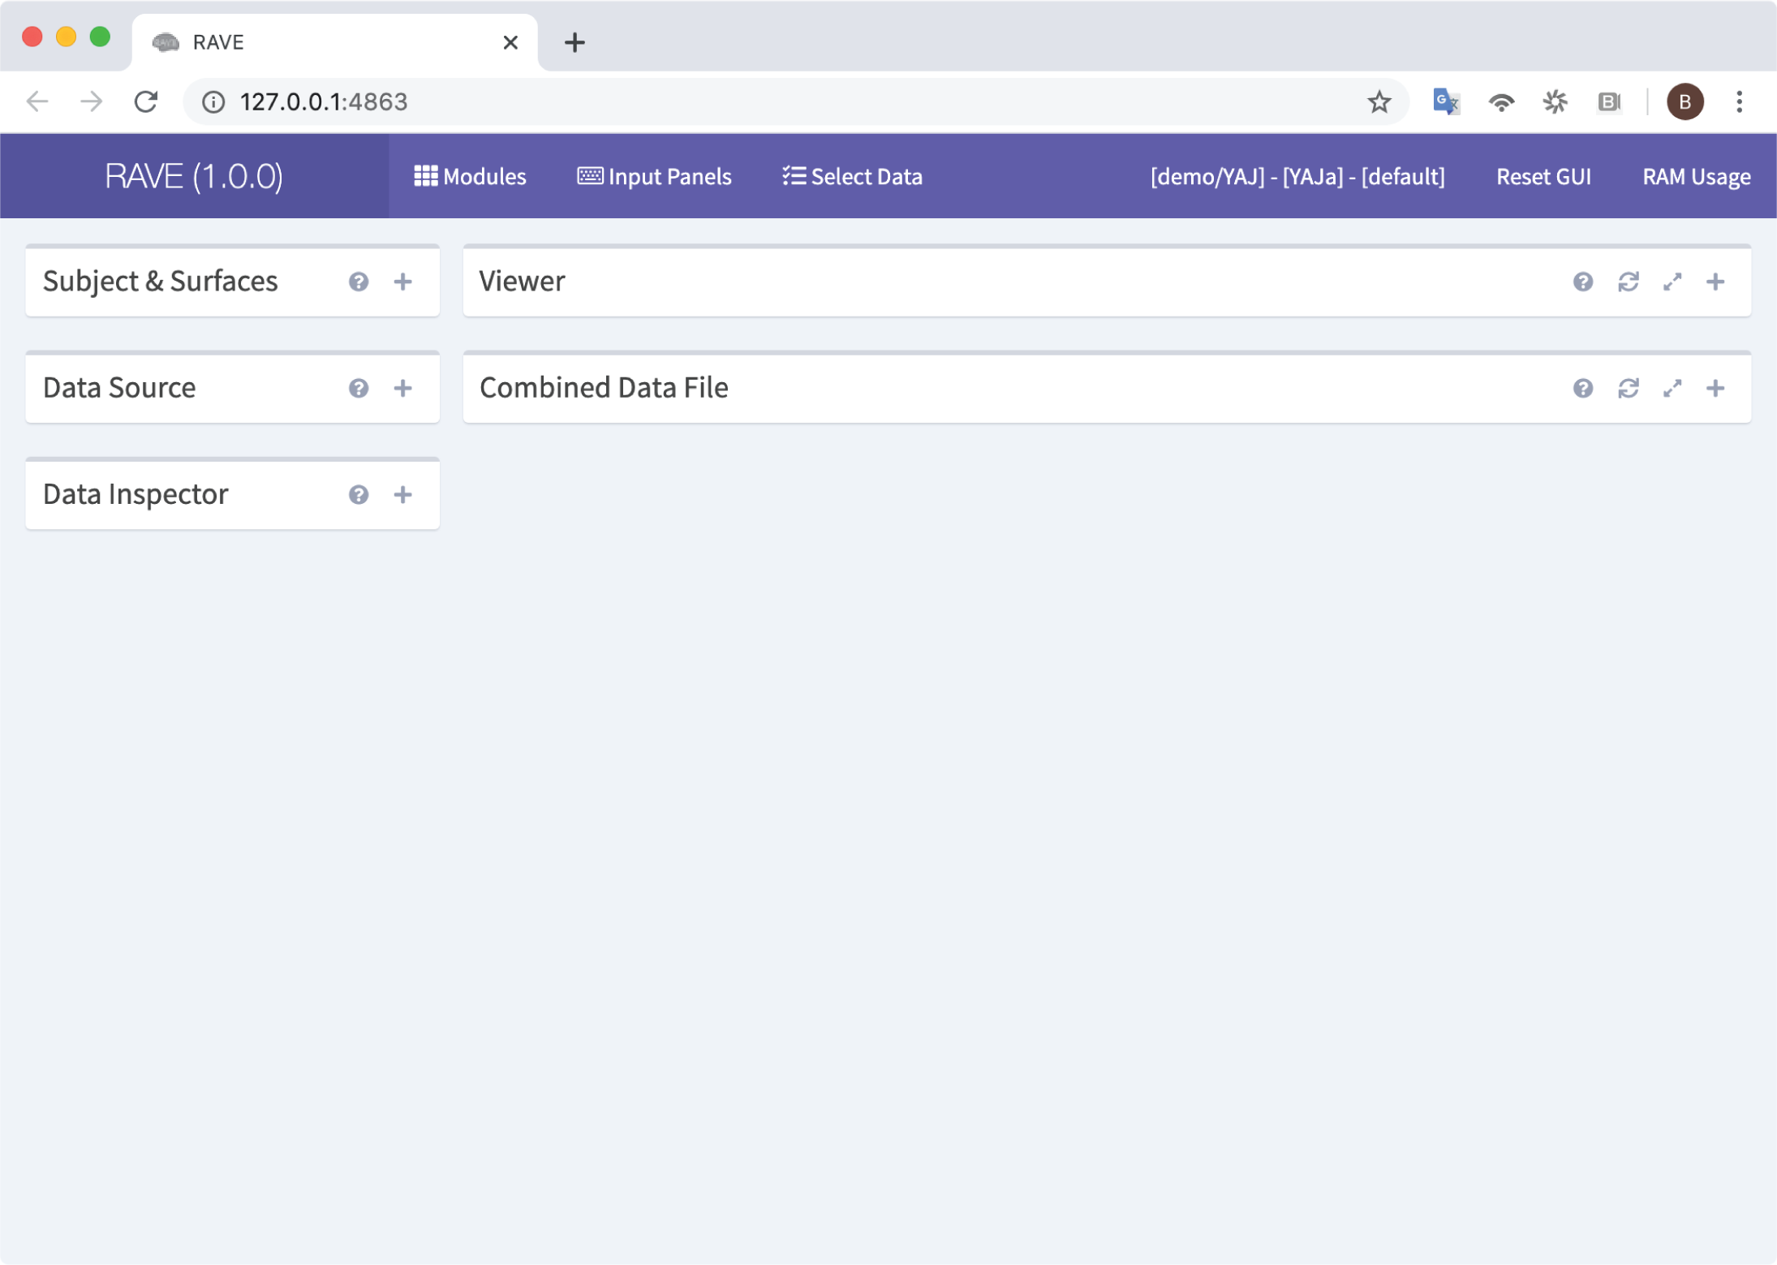
Task: Click the Reset GUI button
Action: click(1543, 176)
